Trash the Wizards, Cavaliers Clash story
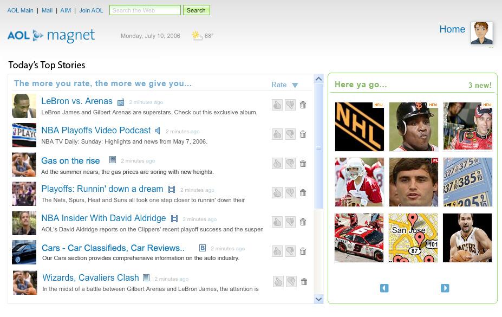 click(x=304, y=281)
